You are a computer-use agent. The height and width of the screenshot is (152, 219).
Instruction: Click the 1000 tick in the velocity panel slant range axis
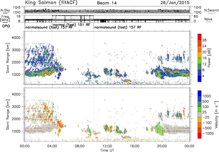tap(16, 131)
